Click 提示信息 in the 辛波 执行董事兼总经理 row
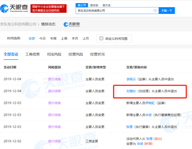The width and height of the screenshot is (192, 149). click(x=54, y=115)
